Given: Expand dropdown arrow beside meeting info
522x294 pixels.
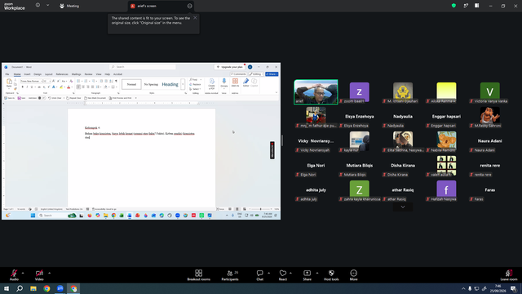Looking at the screenshot, I should click(47, 6).
